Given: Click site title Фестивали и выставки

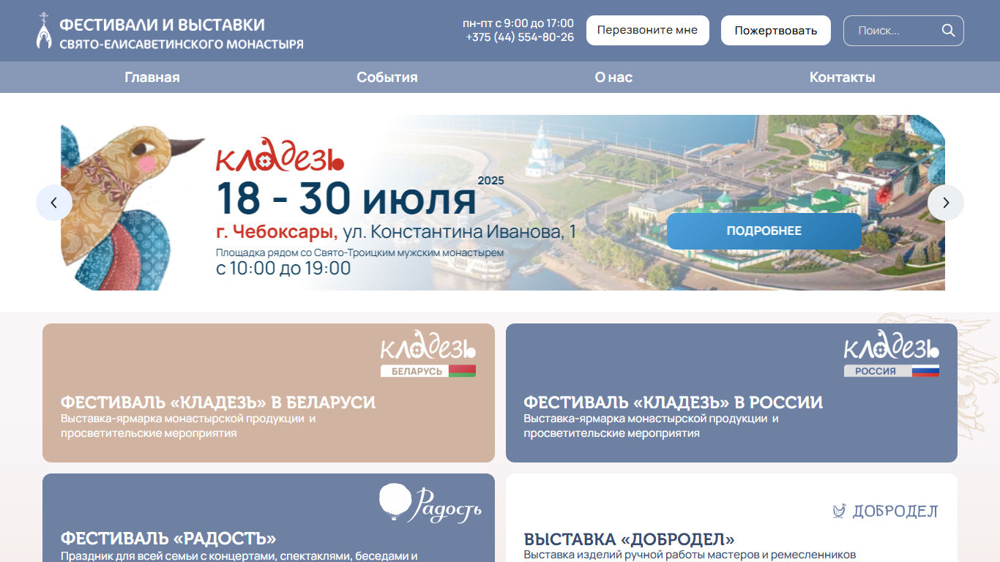Looking at the screenshot, I should point(163,25).
